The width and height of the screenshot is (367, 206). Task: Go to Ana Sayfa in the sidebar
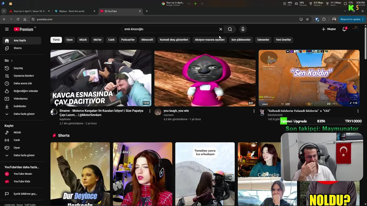point(22,40)
